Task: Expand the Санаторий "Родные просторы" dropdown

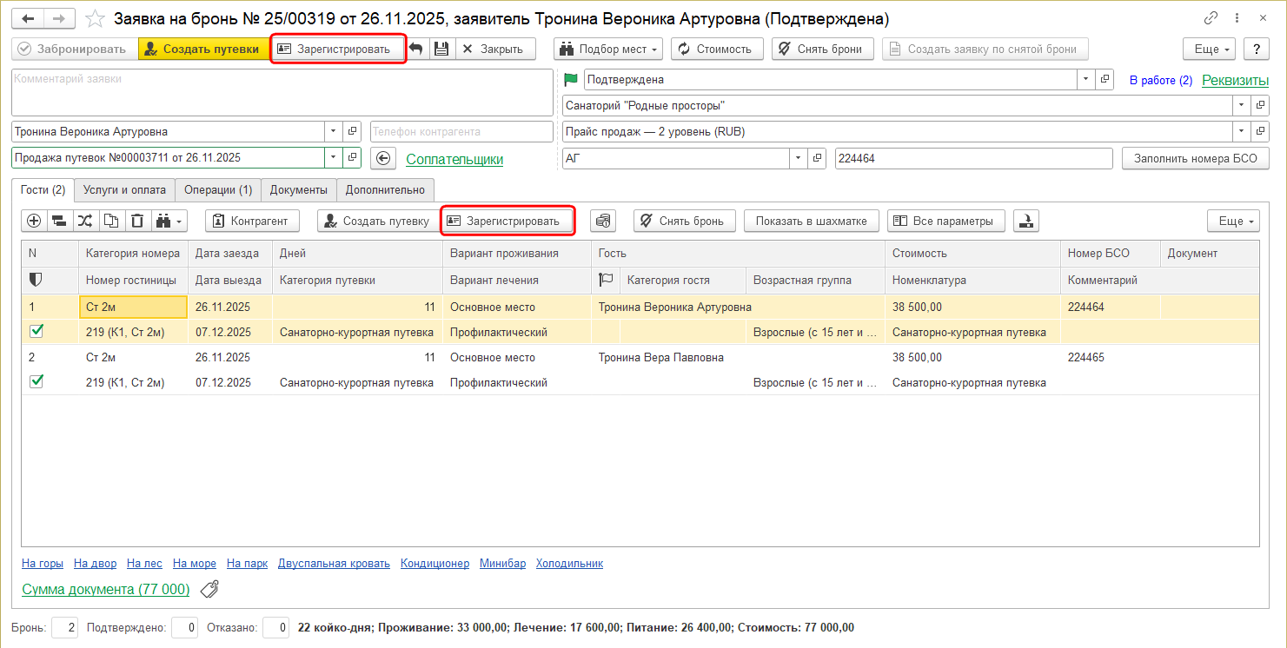Action: click(x=1240, y=106)
